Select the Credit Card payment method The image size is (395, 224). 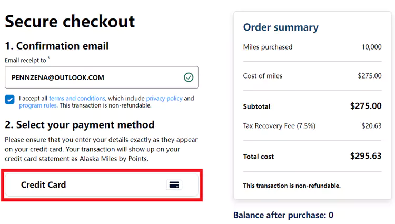coord(101,184)
